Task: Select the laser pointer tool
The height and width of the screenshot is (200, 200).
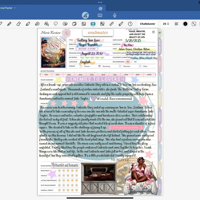Action: coord(121,24)
